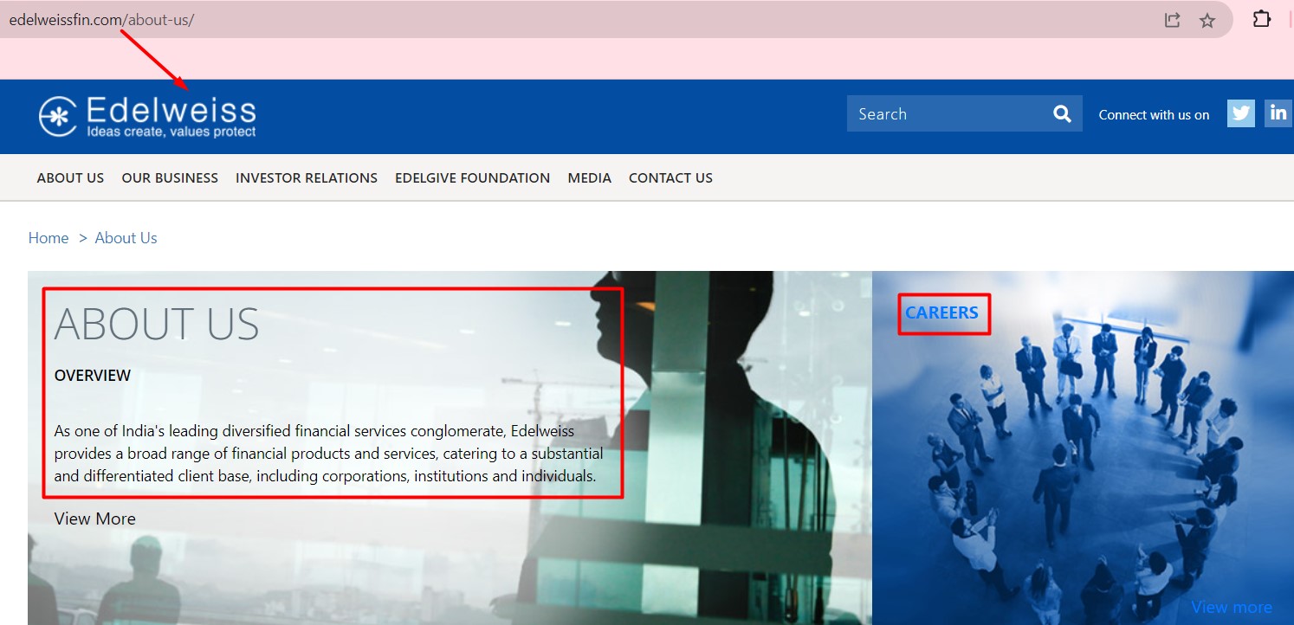The height and width of the screenshot is (625, 1294).
Task: Click the browser address bar URL
Action: click(101, 20)
